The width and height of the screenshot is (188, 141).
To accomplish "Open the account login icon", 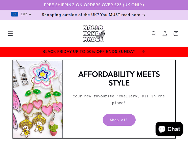I will (165, 34).
